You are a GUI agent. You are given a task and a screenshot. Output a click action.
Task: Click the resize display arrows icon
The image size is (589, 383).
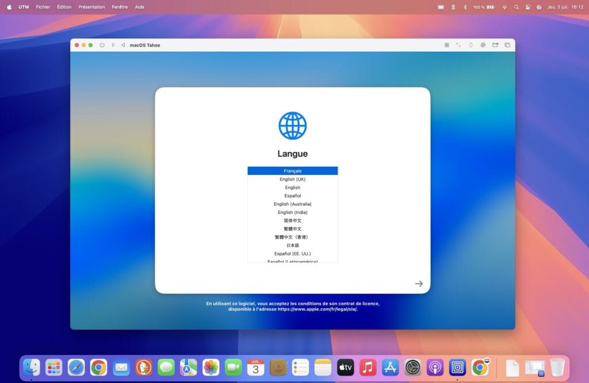pyautogui.click(x=458, y=45)
